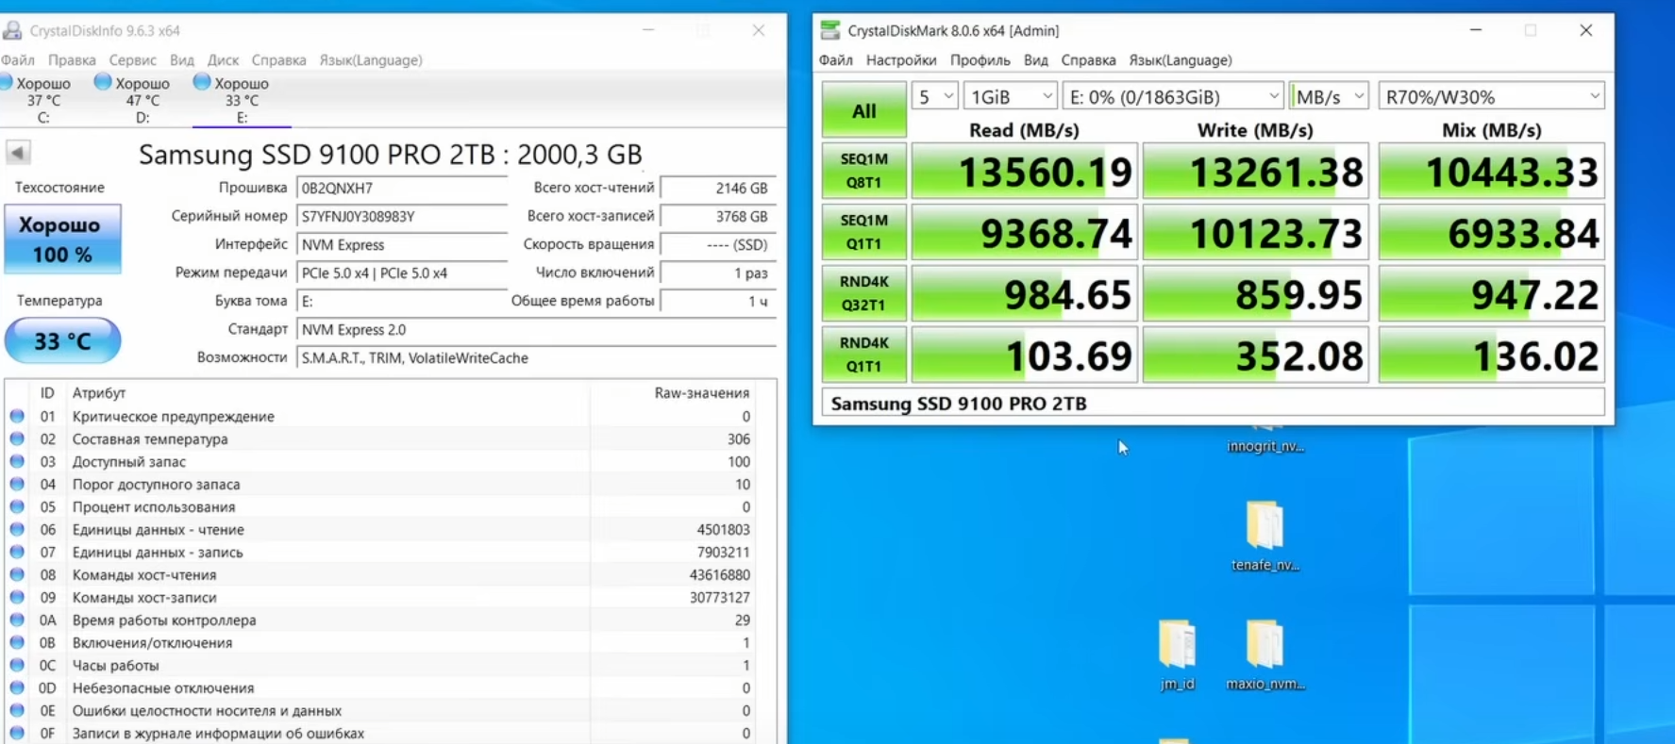Click the 33 °C temperature button

point(62,340)
